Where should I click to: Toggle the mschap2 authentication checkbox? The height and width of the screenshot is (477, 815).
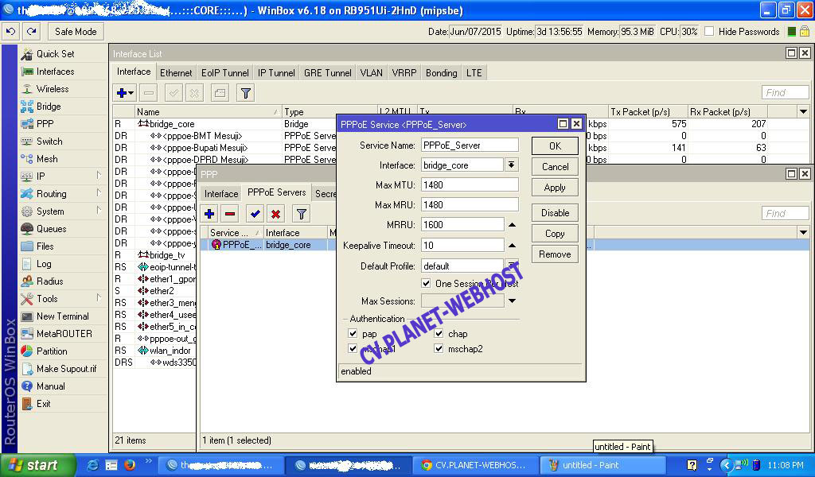439,348
